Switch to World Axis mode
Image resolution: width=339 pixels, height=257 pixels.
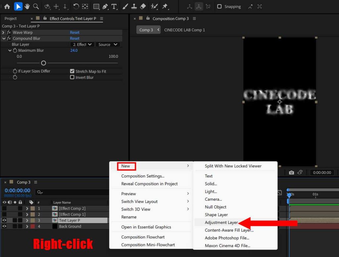(x=199, y=7)
